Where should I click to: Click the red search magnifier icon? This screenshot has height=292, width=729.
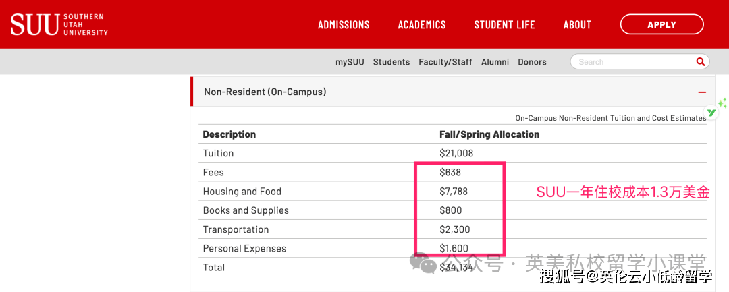700,61
